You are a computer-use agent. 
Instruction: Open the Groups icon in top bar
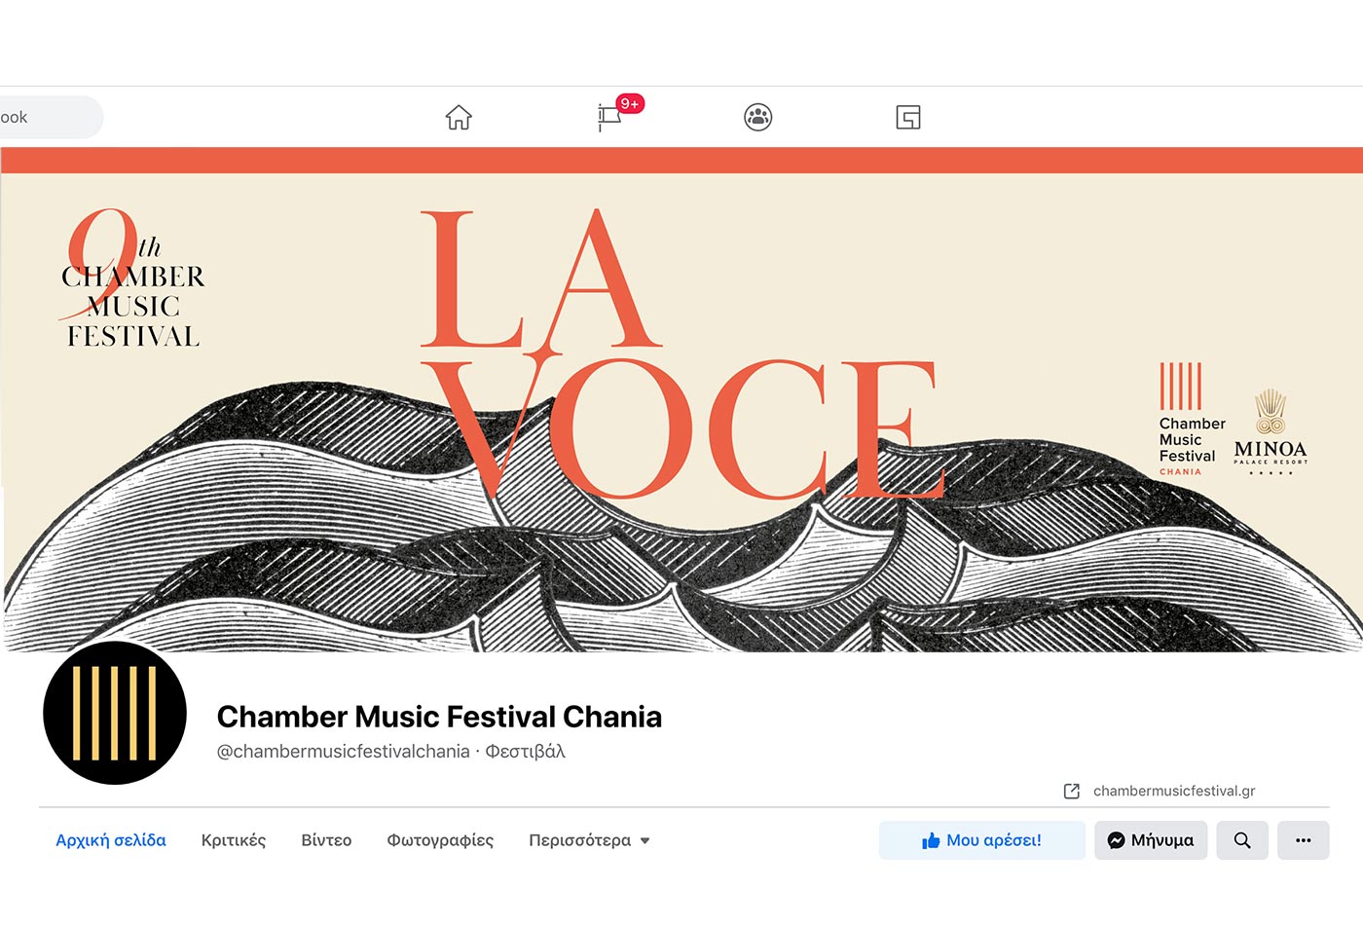coord(757,118)
